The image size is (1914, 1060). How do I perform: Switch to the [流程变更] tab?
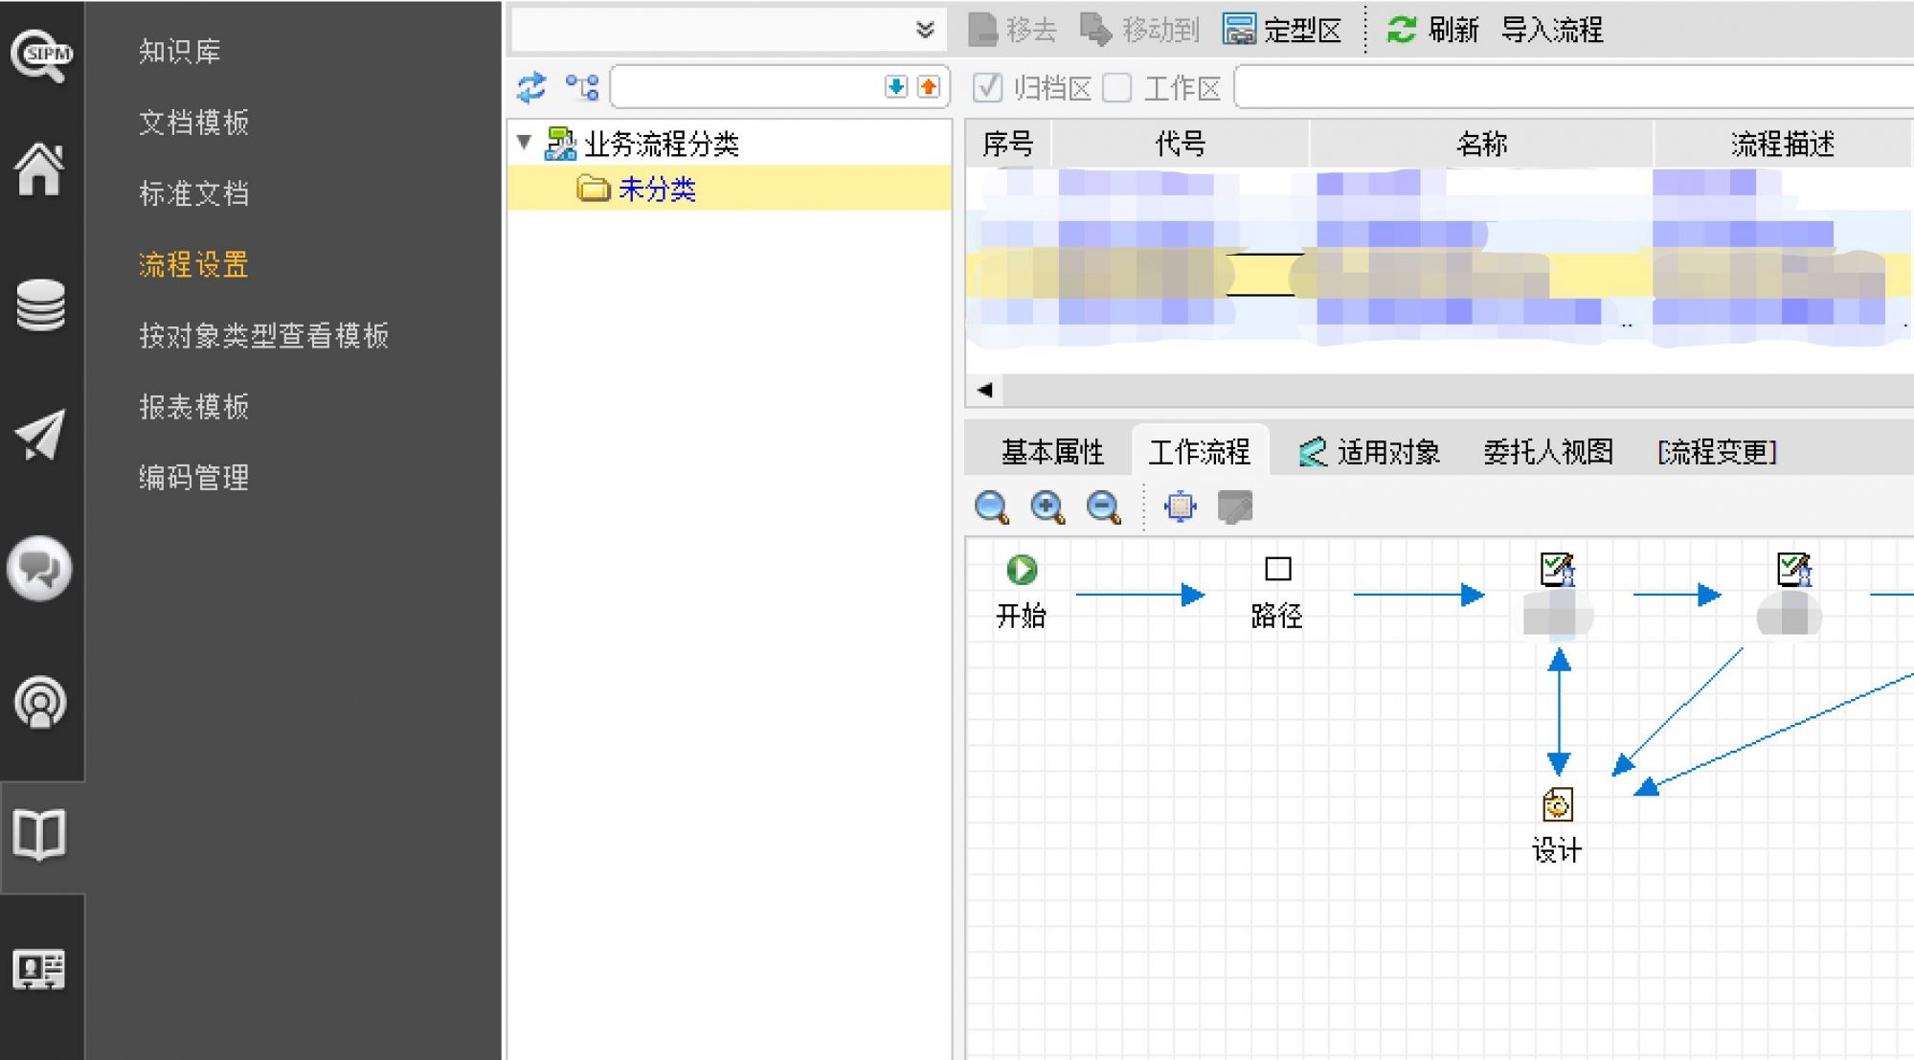coord(1717,452)
